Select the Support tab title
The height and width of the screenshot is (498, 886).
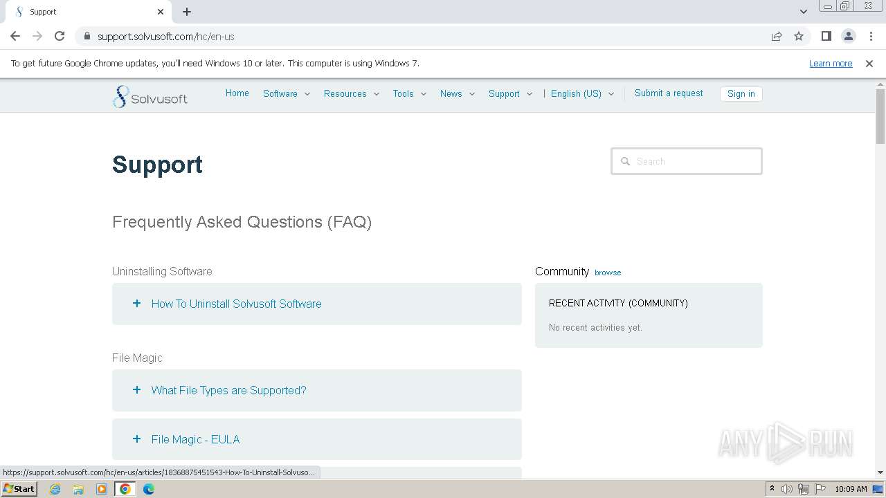[x=43, y=12]
